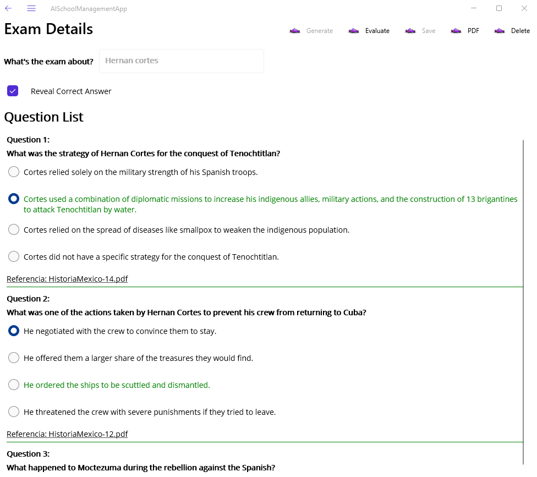Uncheck the Reveal Correct Answer checkbox
Screen dimensions: 537x477
pos(13,91)
